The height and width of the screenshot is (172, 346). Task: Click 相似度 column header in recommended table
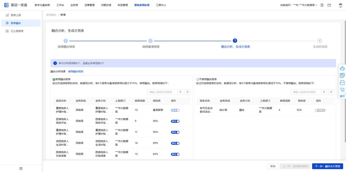(x=156, y=101)
